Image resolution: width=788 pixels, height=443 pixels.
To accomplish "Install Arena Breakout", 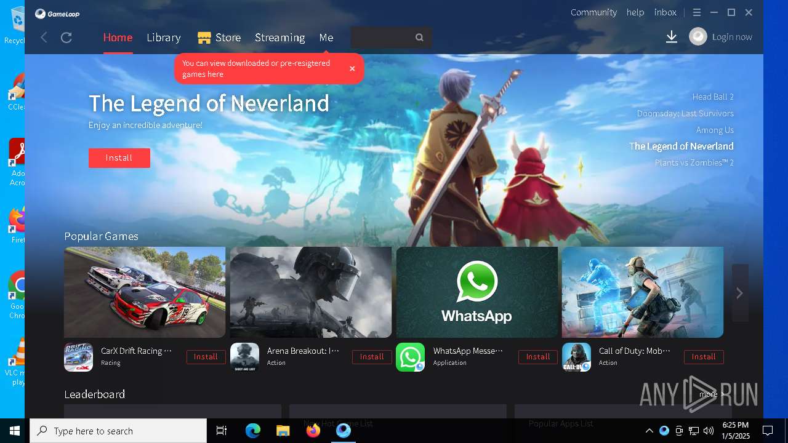I will coord(372,357).
